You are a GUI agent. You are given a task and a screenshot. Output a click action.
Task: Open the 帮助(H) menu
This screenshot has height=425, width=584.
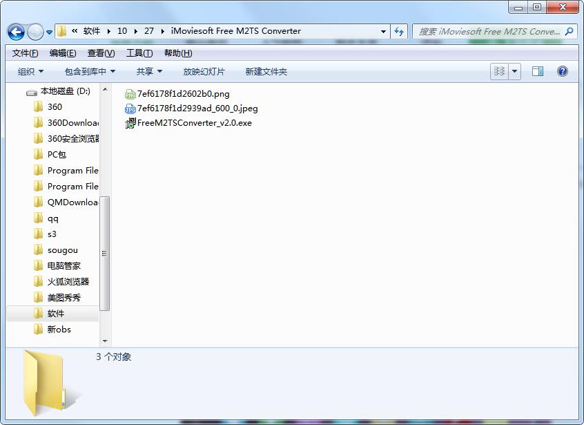point(178,53)
